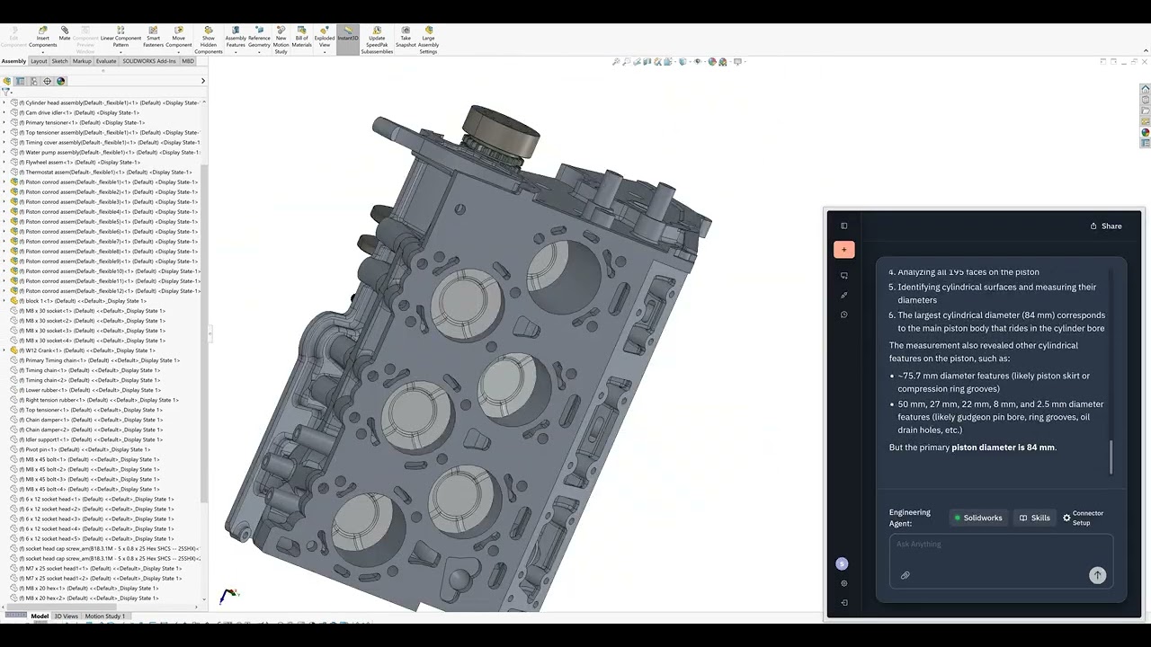The width and height of the screenshot is (1151, 647).
Task: Open the Skills button
Action: (x=1034, y=518)
